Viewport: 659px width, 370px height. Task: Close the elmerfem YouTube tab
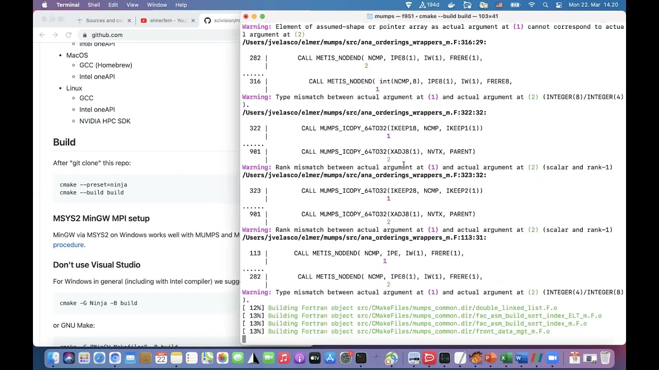pyautogui.click(x=193, y=21)
